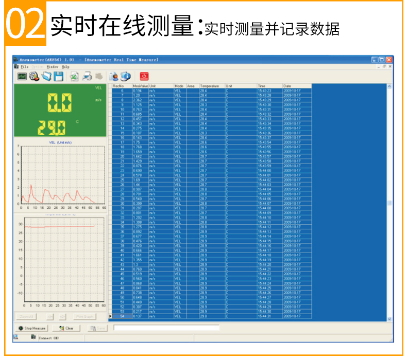Open the Window menu
This screenshot has height=360, width=407.
pos(52,67)
